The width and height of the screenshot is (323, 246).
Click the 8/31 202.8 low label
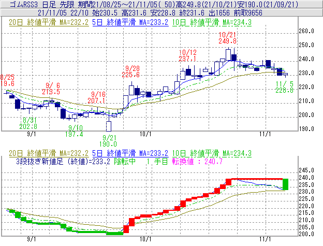tap(28, 123)
